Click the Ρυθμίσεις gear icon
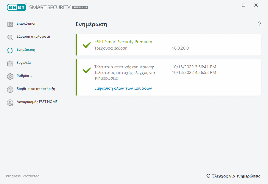The image size is (268, 184). point(10,76)
